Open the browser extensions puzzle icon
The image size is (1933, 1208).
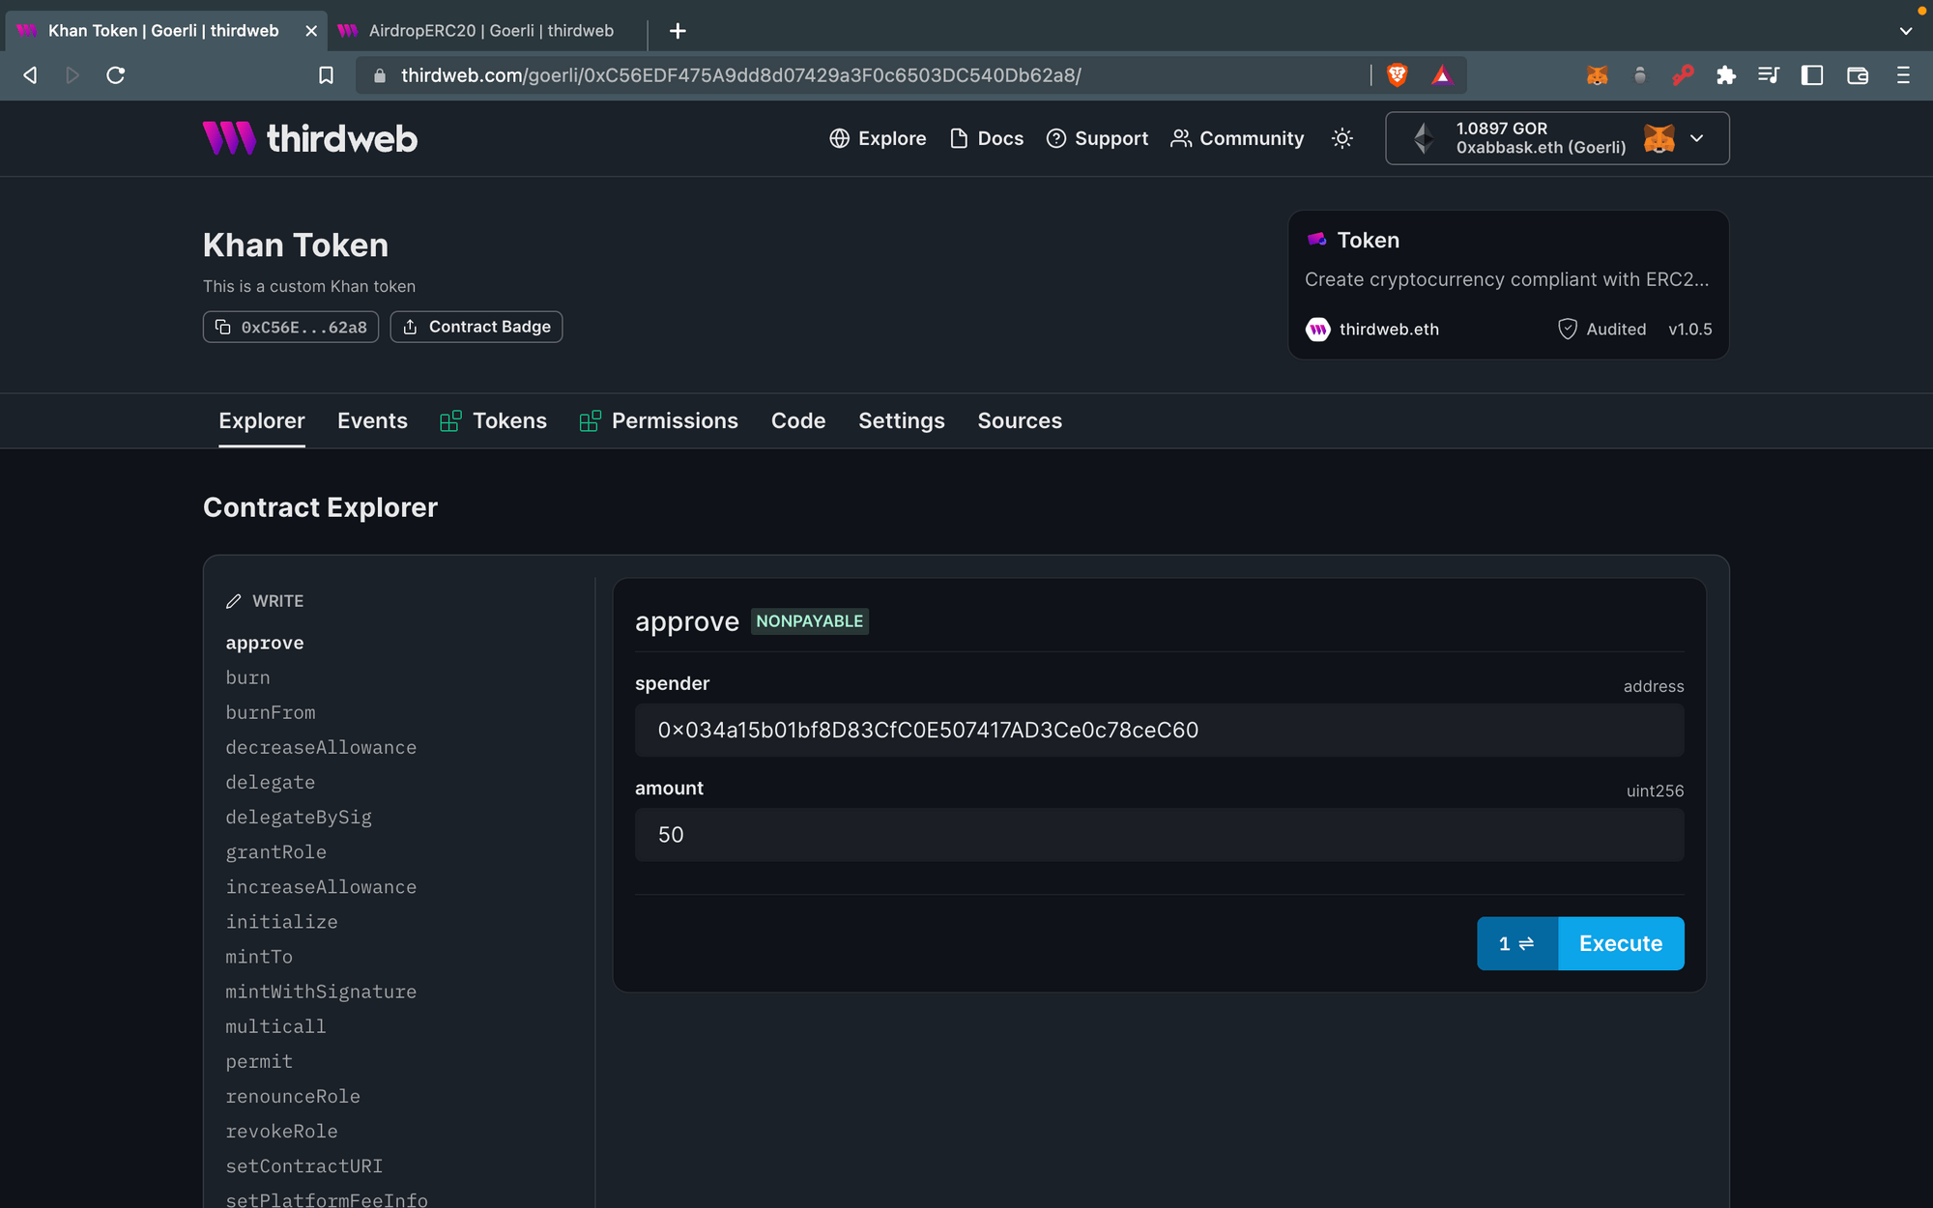point(1726,74)
